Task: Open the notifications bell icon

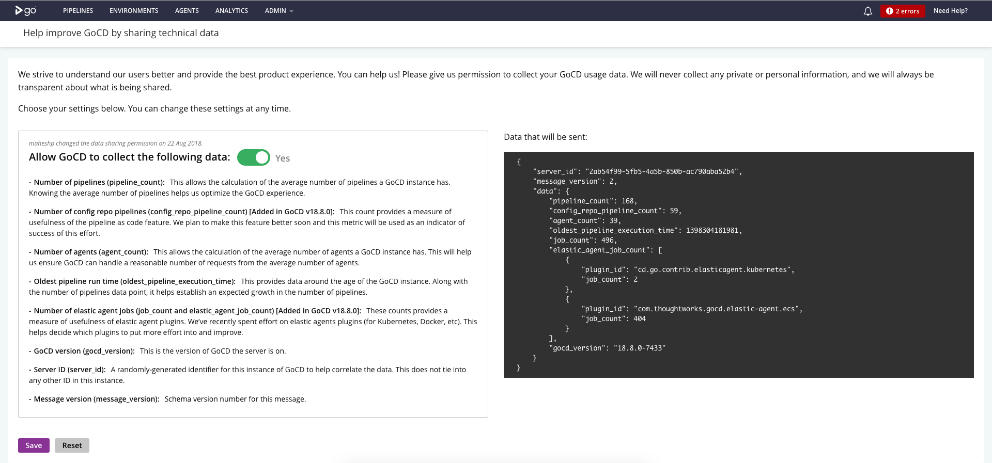Action: (868, 11)
